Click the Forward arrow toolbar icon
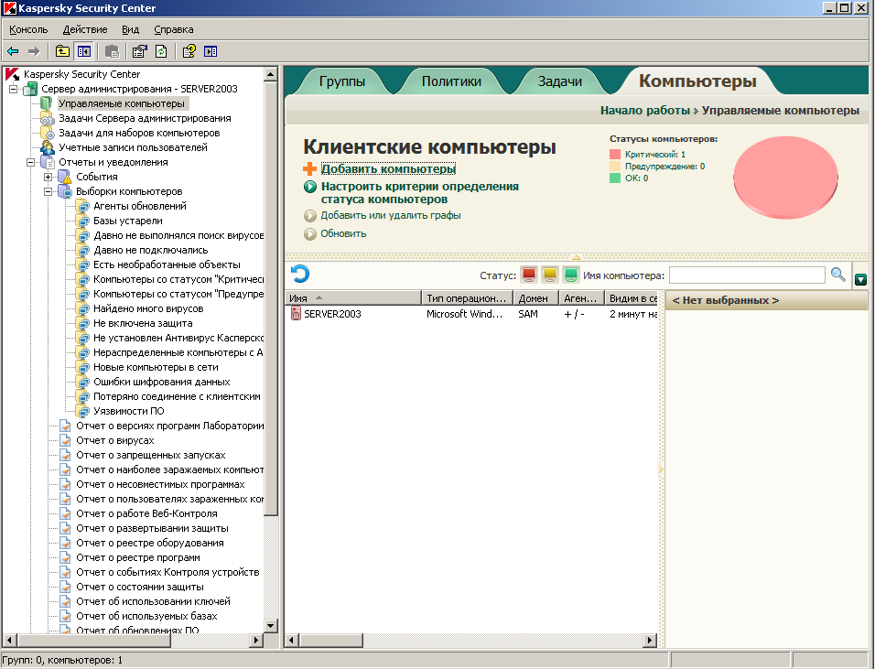The width and height of the screenshot is (875, 669). tap(34, 51)
